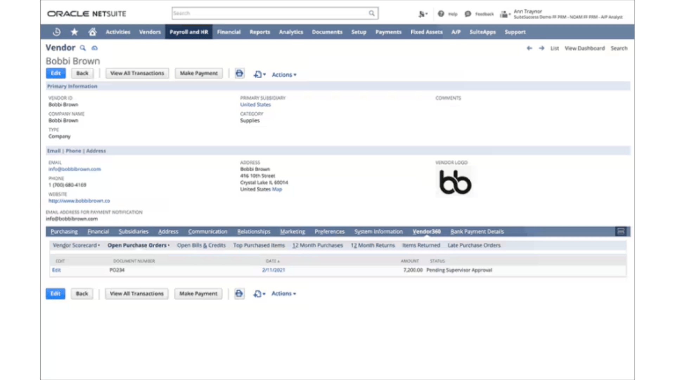Screen dimensions: 675x380
Task: Switch to Bank Payment Details tab
Action: coord(477,232)
